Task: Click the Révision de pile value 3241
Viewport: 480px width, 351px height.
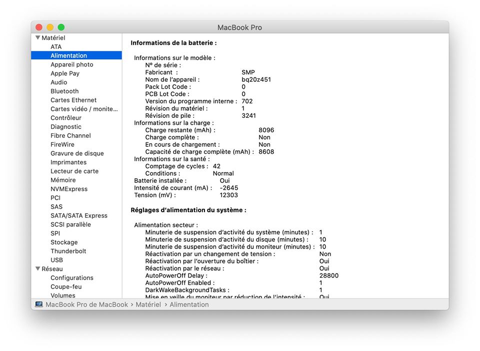Action: point(248,115)
